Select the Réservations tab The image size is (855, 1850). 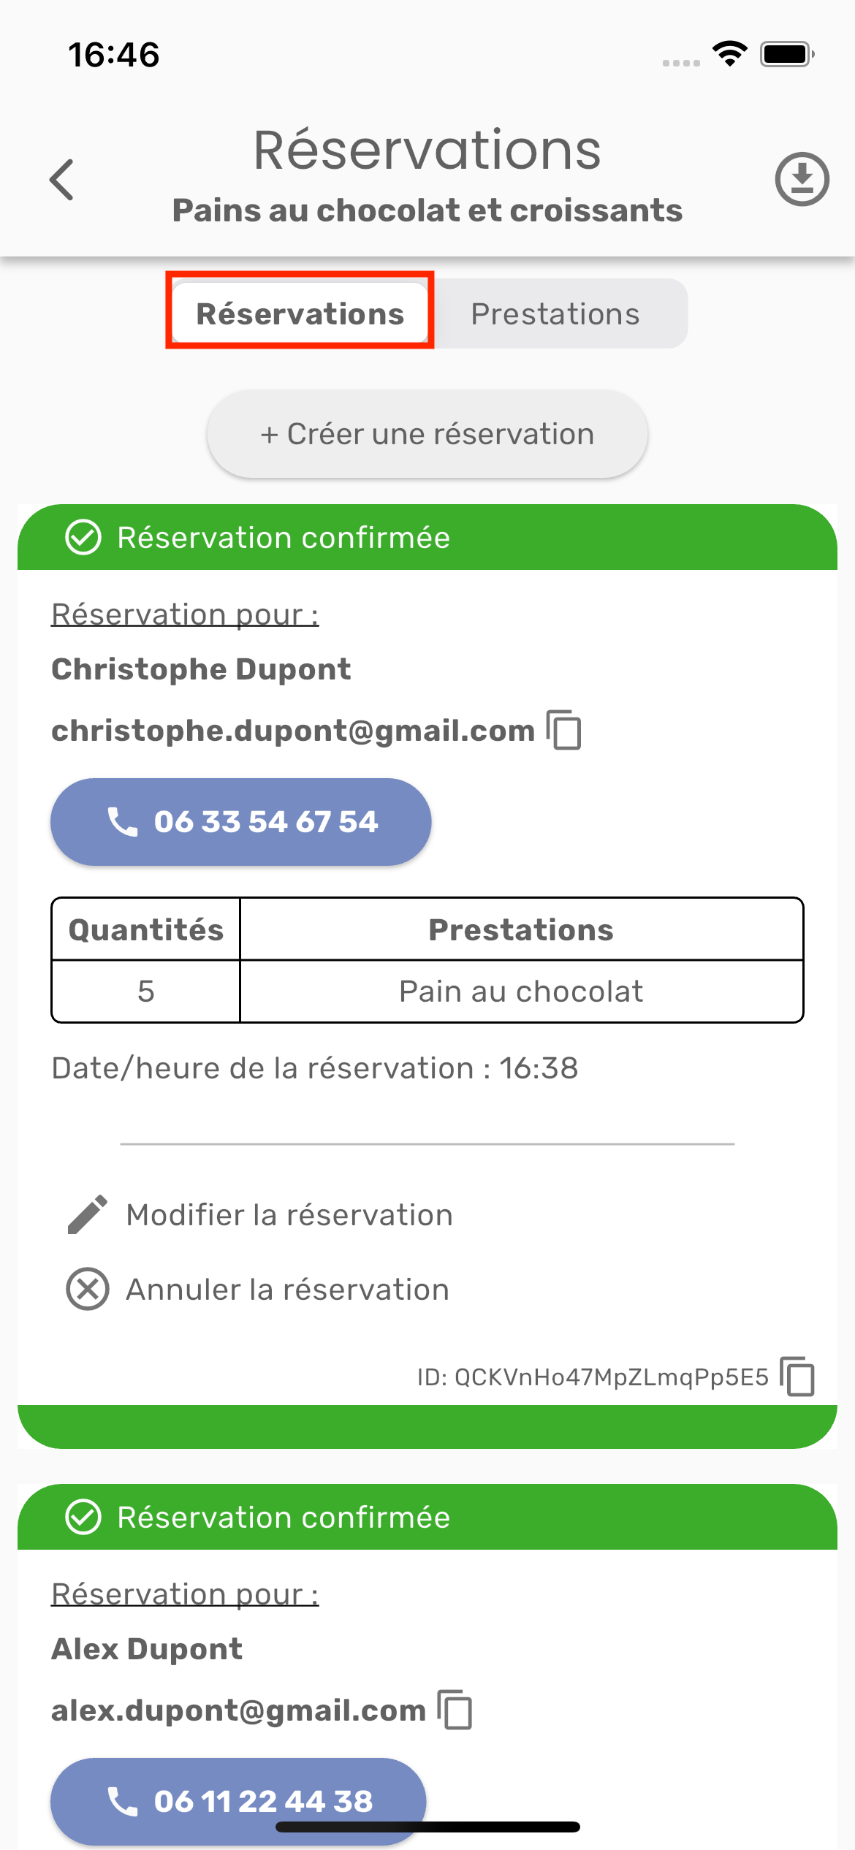tap(300, 313)
